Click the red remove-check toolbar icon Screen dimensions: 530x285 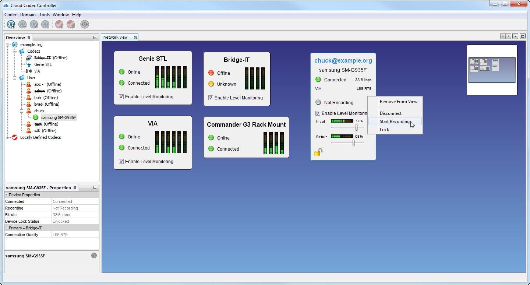[x=70, y=24]
